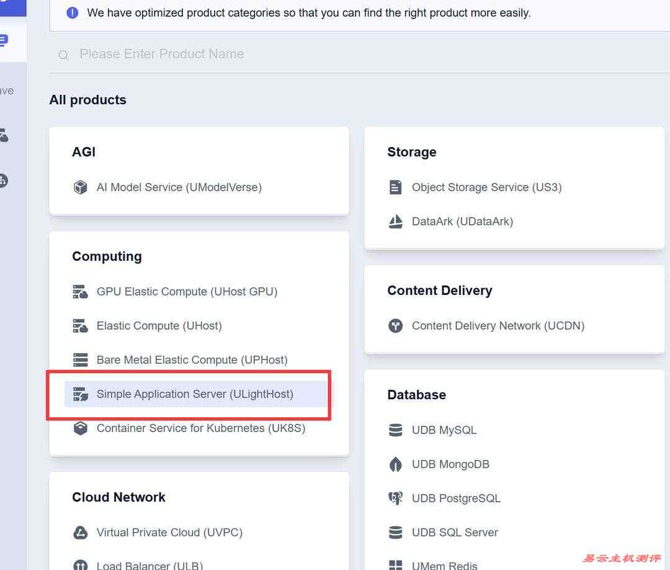Open Simple Application Server (ULightHost)
Image resolution: width=670 pixels, height=570 pixels.
195,394
